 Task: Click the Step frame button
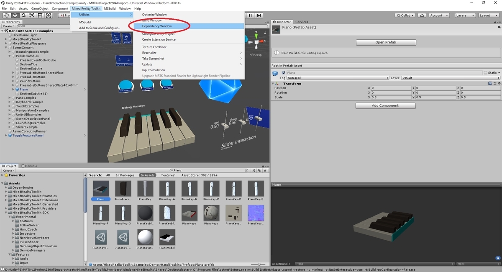(x=259, y=15)
